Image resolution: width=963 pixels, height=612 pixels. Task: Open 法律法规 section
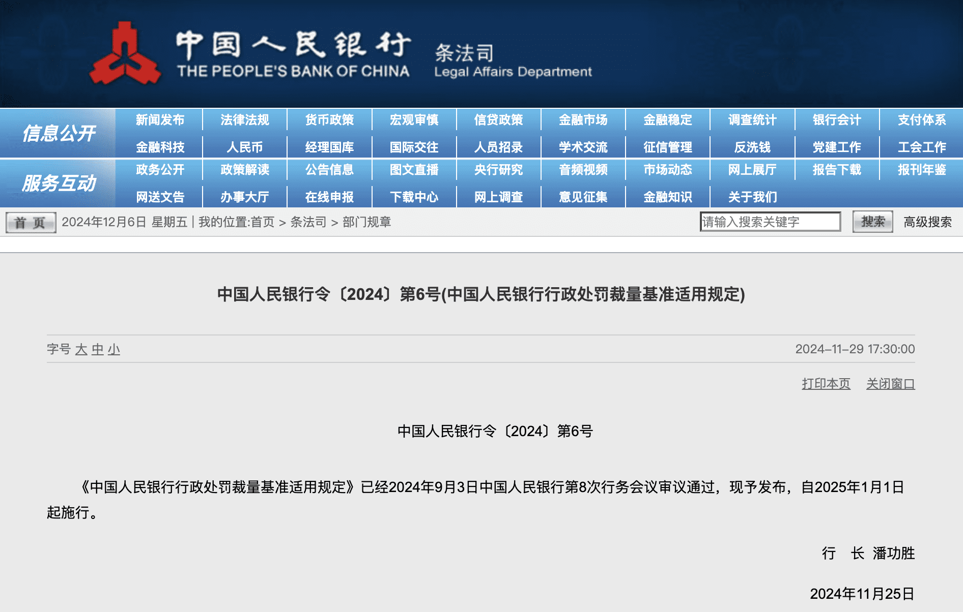coord(245,120)
